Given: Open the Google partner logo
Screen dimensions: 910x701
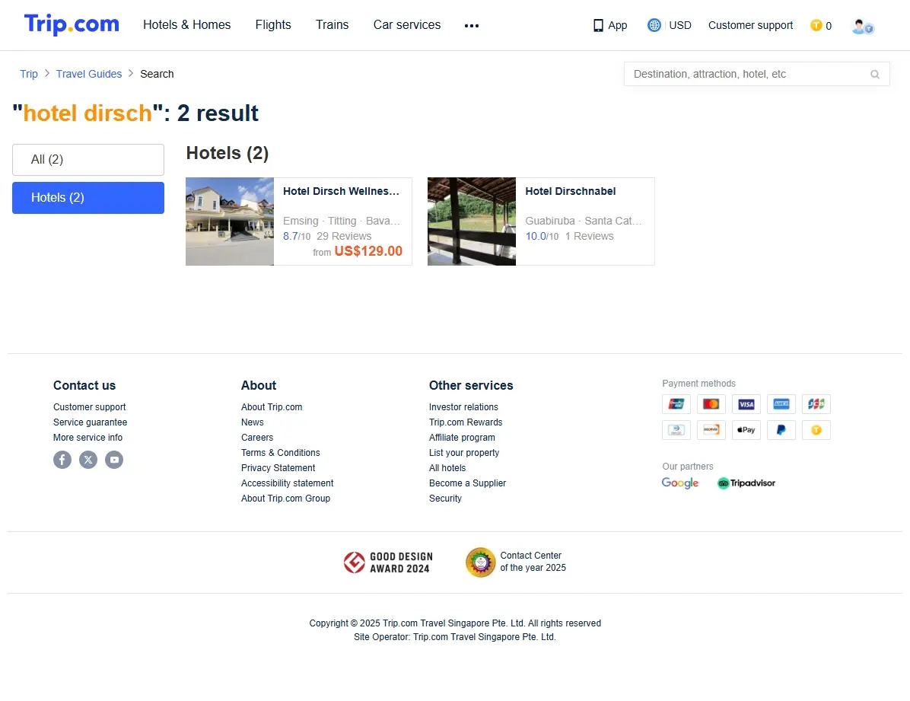Looking at the screenshot, I should [680, 483].
